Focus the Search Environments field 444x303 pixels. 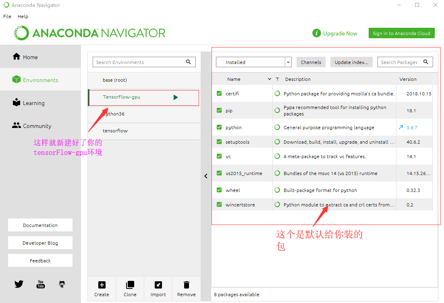[144, 62]
